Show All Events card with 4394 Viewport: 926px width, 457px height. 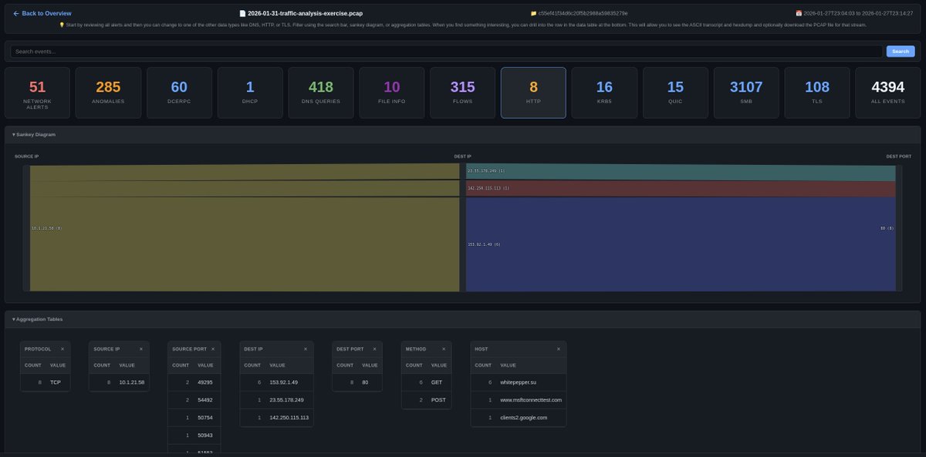(x=887, y=92)
